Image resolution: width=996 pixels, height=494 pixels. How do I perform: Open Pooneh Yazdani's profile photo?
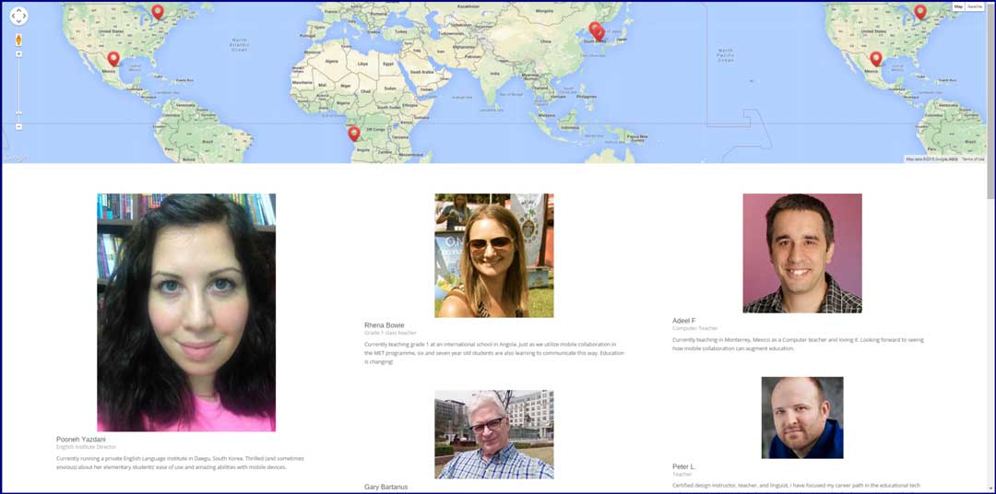186,312
